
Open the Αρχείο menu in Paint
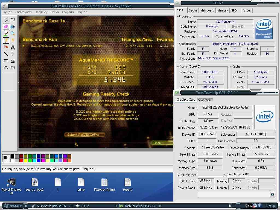point(8,12)
